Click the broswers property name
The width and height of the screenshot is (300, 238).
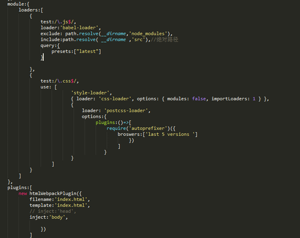click(128, 134)
